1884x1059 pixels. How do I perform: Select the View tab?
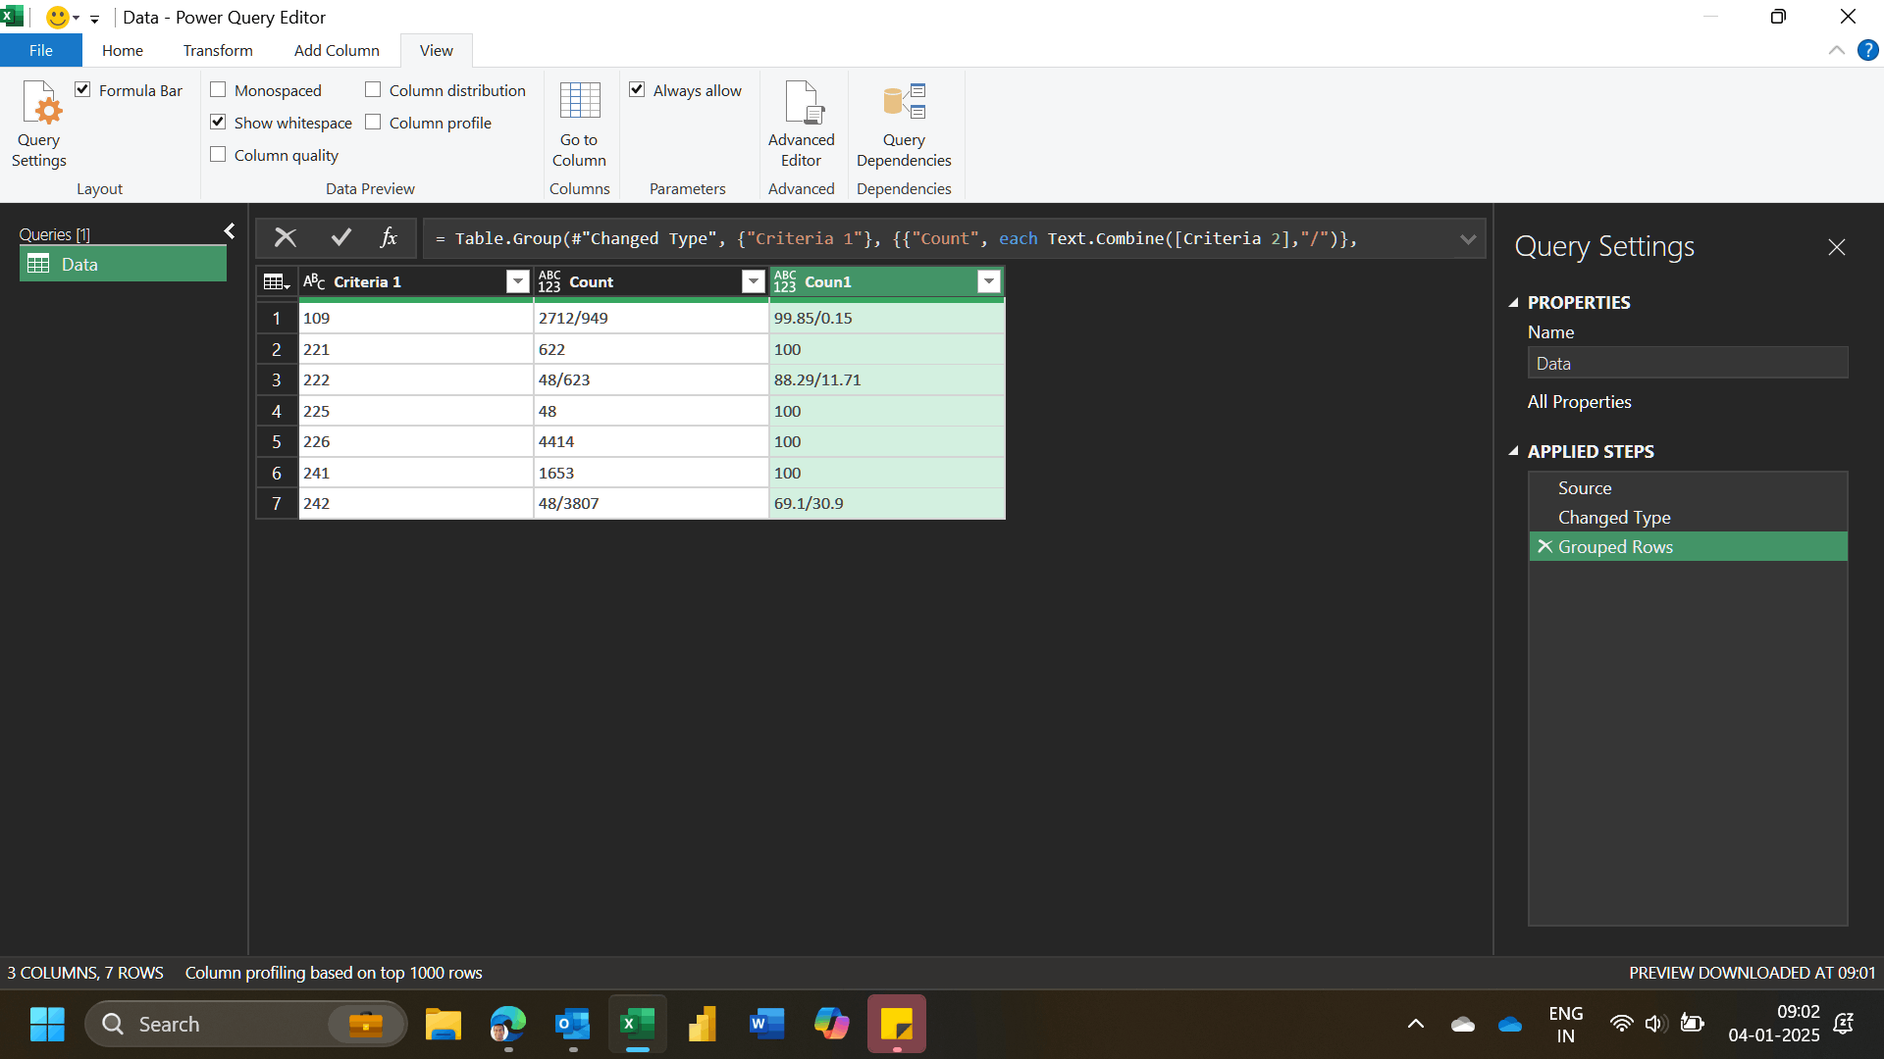tap(437, 50)
